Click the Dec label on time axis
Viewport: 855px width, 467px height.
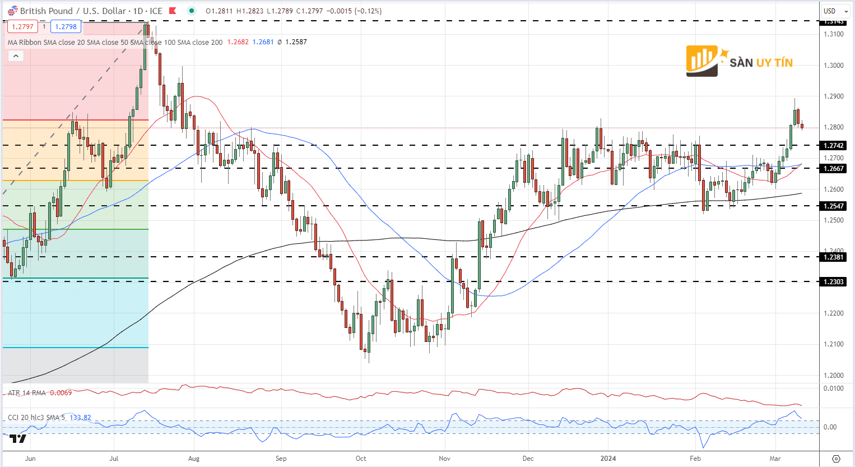pos(528,459)
